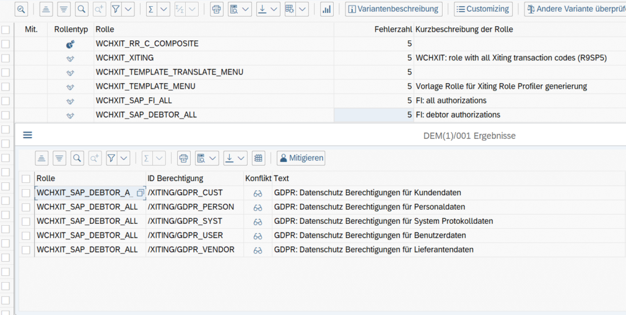Tick the checkbox for WCHXIT_XITING row
This screenshot has height=315, width=626.
point(6,58)
